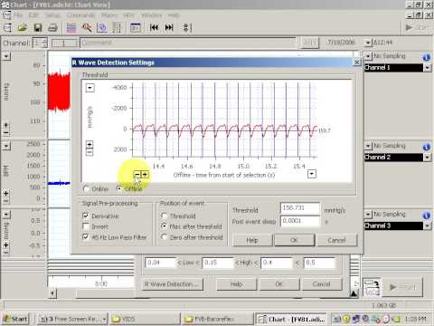Click the Print toolbar icon
The height and width of the screenshot is (326, 434).
coord(52,28)
